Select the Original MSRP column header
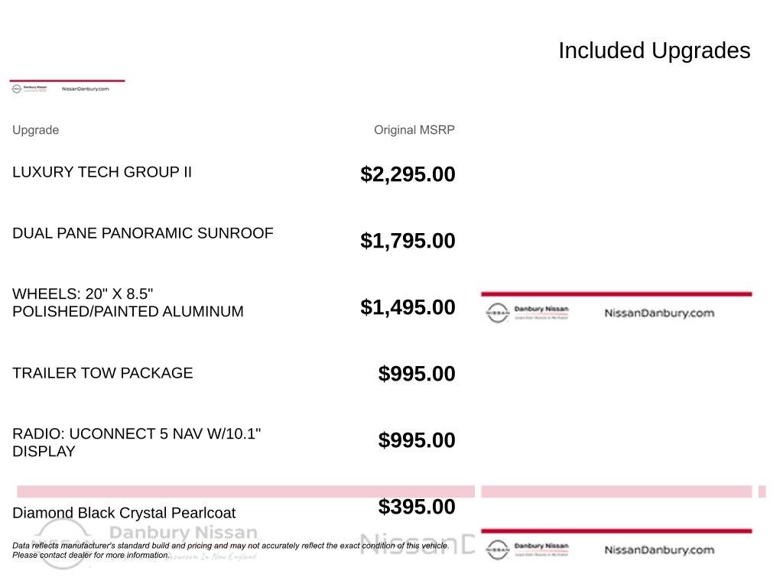Screen dimensions: 783x587 point(414,130)
